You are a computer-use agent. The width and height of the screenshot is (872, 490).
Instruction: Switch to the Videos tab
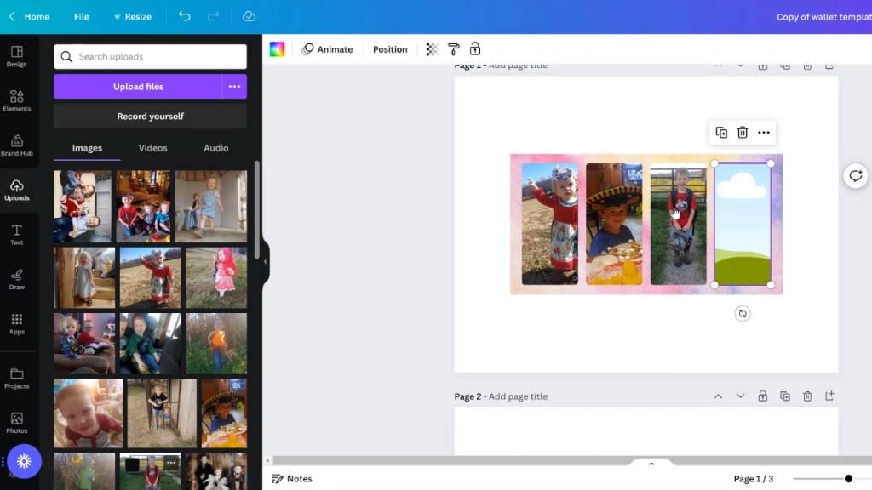pyautogui.click(x=153, y=148)
